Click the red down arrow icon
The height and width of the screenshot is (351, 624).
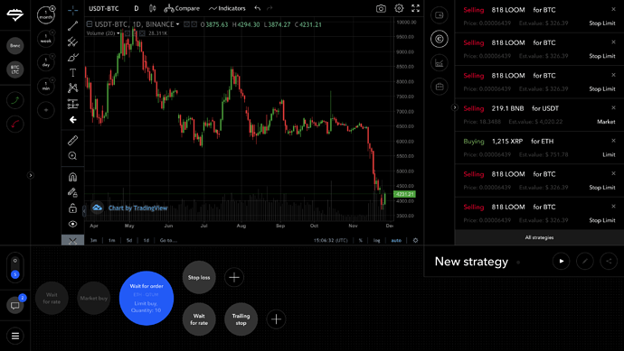coord(15,125)
